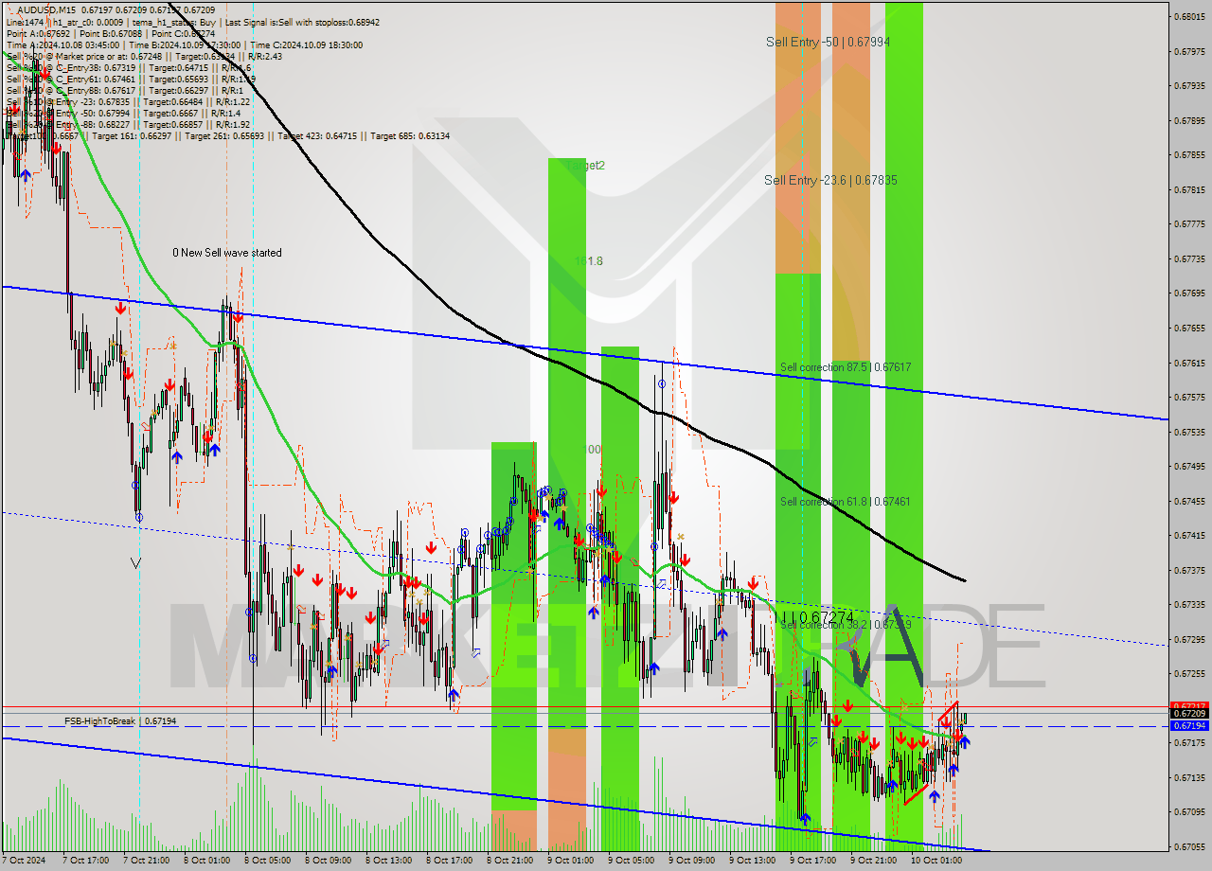The width and height of the screenshot is (1212, 871).
Task: Click the black 0.67194 price axis tag
Action: pyautogui.click(x=1189, y=725)
